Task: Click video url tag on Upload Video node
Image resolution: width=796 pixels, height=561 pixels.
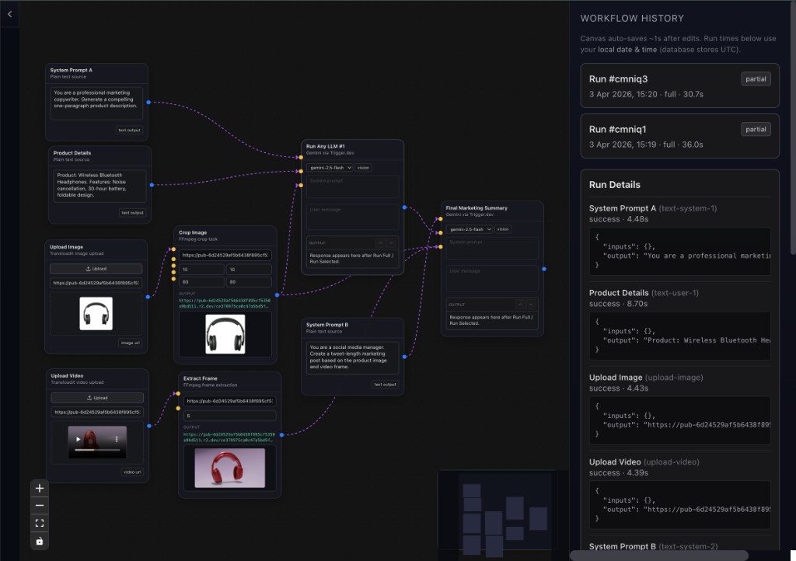Action: click(132, 472)
